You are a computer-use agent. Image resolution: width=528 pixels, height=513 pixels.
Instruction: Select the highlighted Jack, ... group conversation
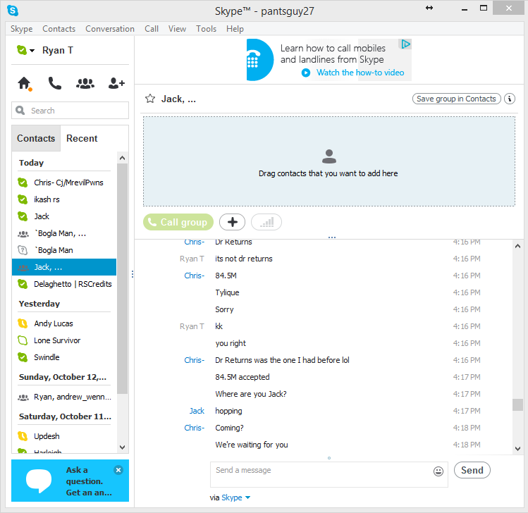point(64,267)
